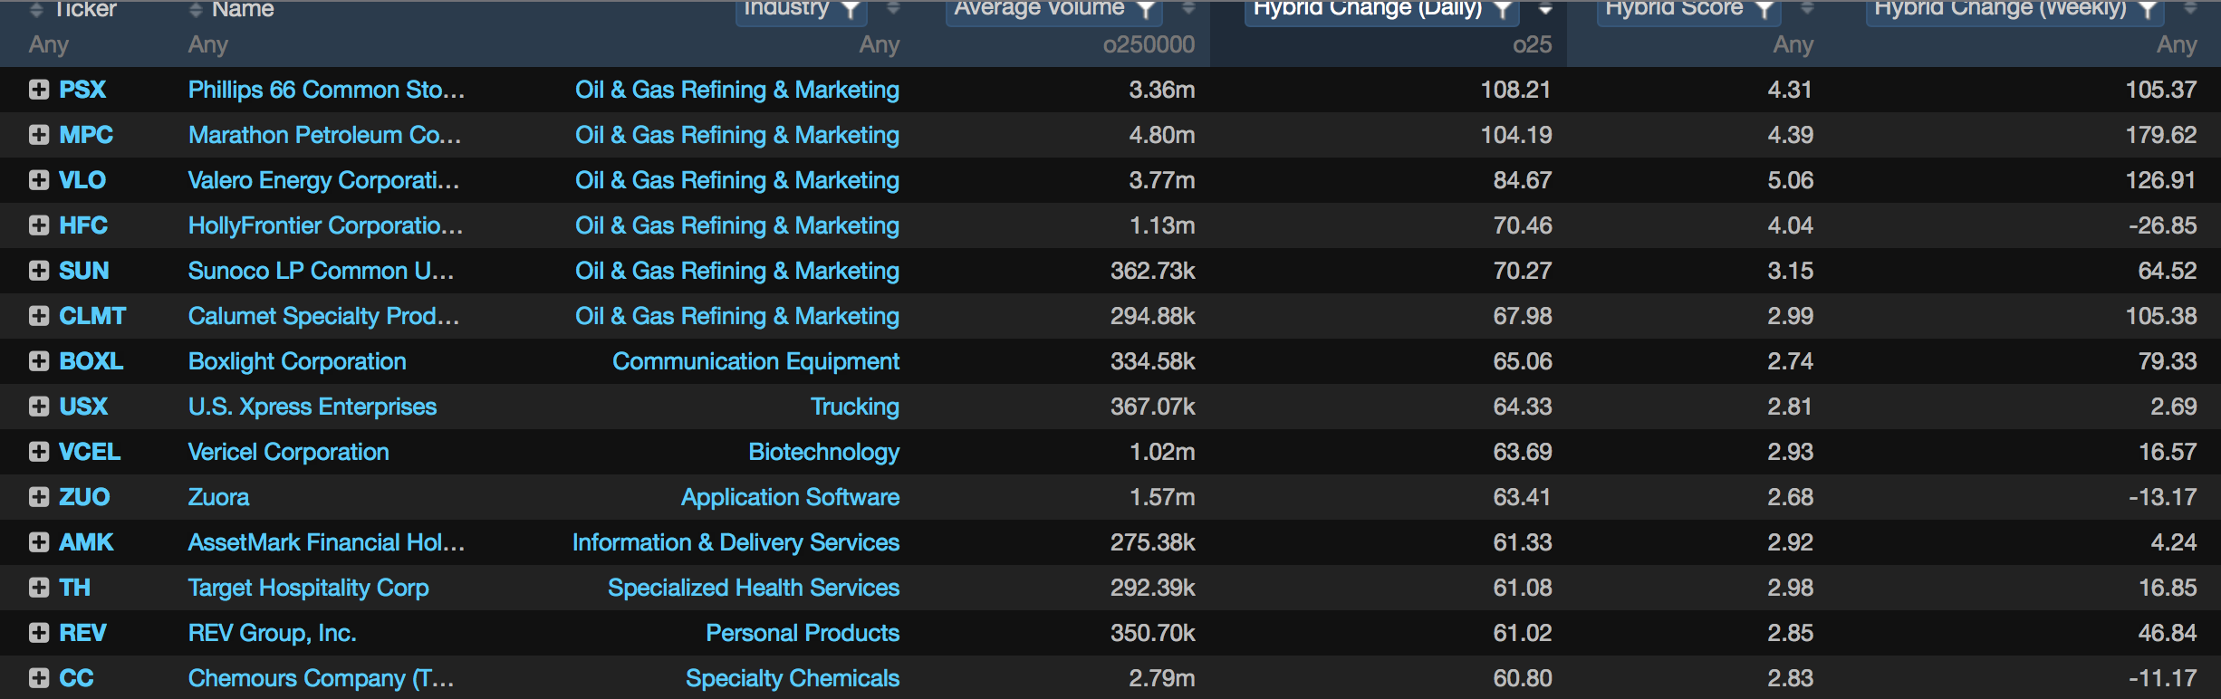
Task: Expand the CLMT row plus icon
Action: point(38,316)
